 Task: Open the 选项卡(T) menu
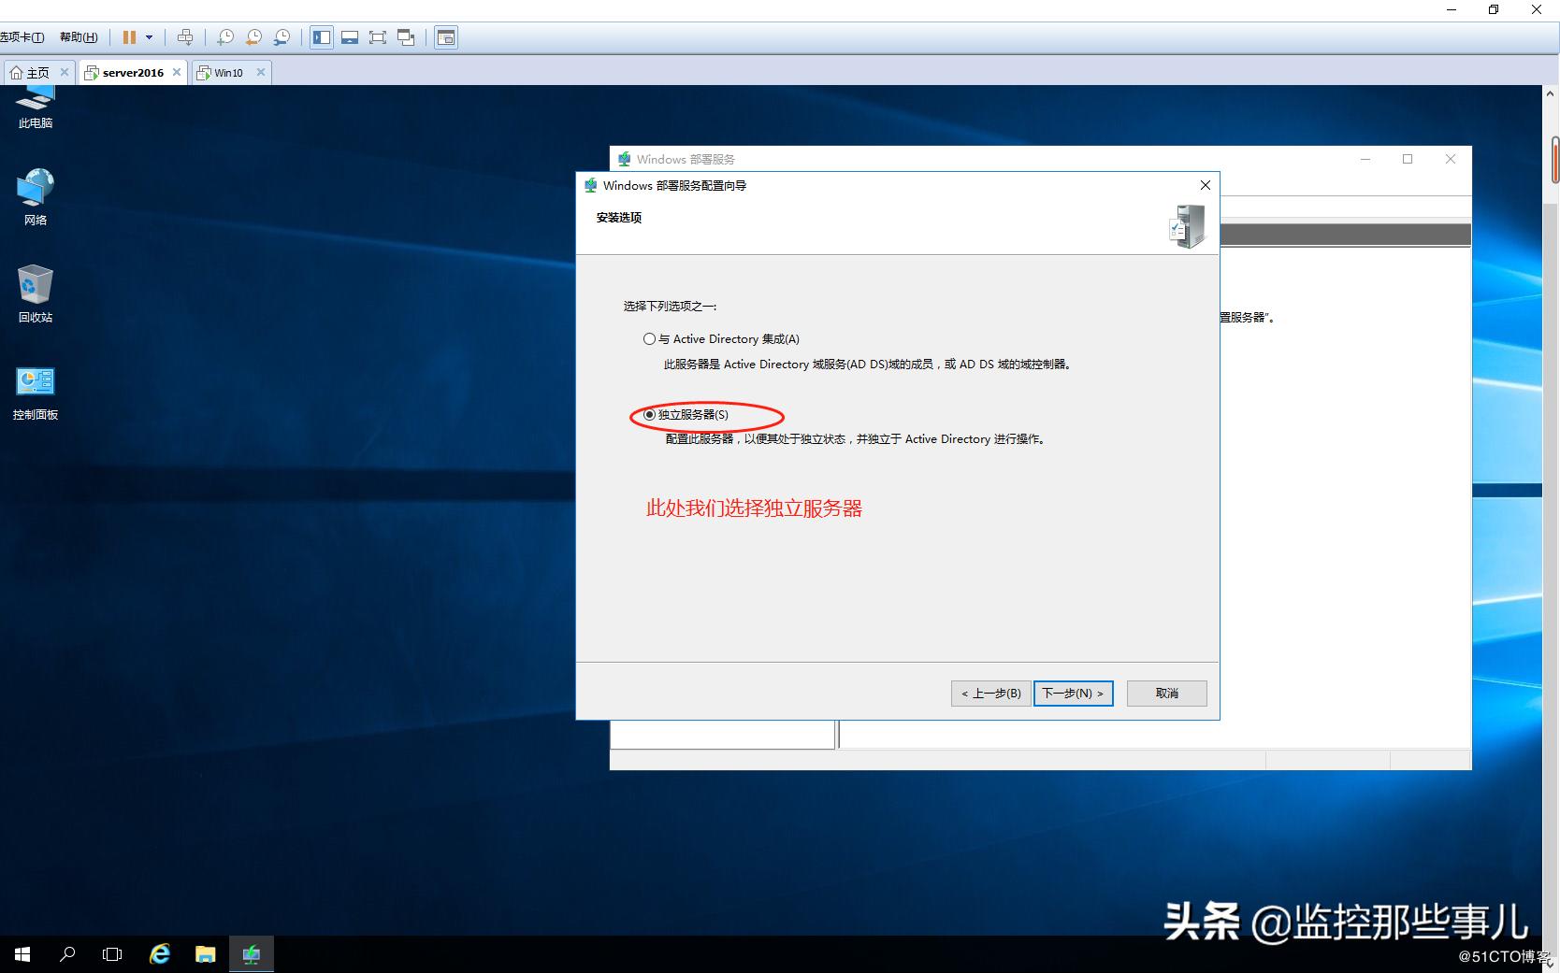coord(23,37)
